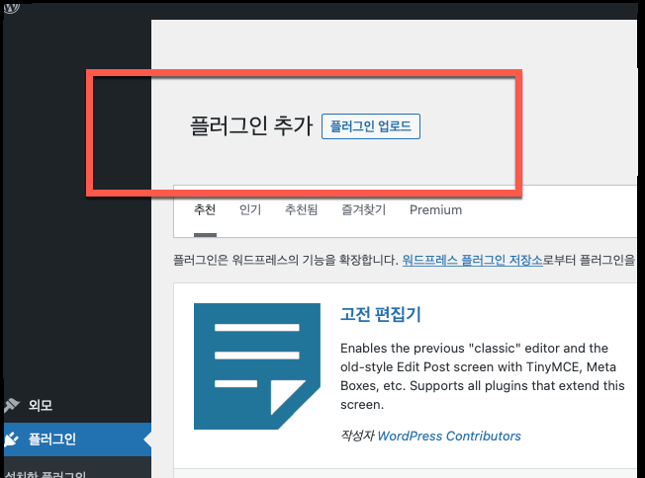Open 설치한 플러그인 submenu item

coord(46,474)
